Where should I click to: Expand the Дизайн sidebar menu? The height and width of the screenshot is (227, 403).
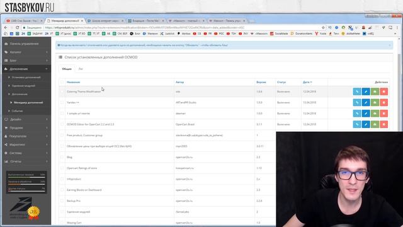pyautogui.click(x=26, y=119)
